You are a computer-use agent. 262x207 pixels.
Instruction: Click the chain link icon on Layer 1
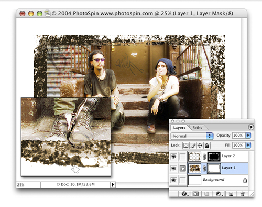[204, 169]
